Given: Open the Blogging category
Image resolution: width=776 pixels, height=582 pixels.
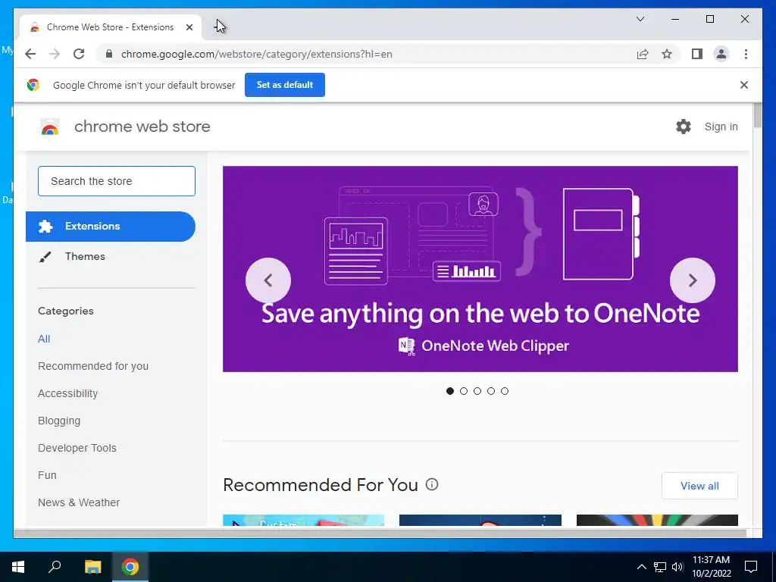Looking at the screenshot, I should click(59, 421).
